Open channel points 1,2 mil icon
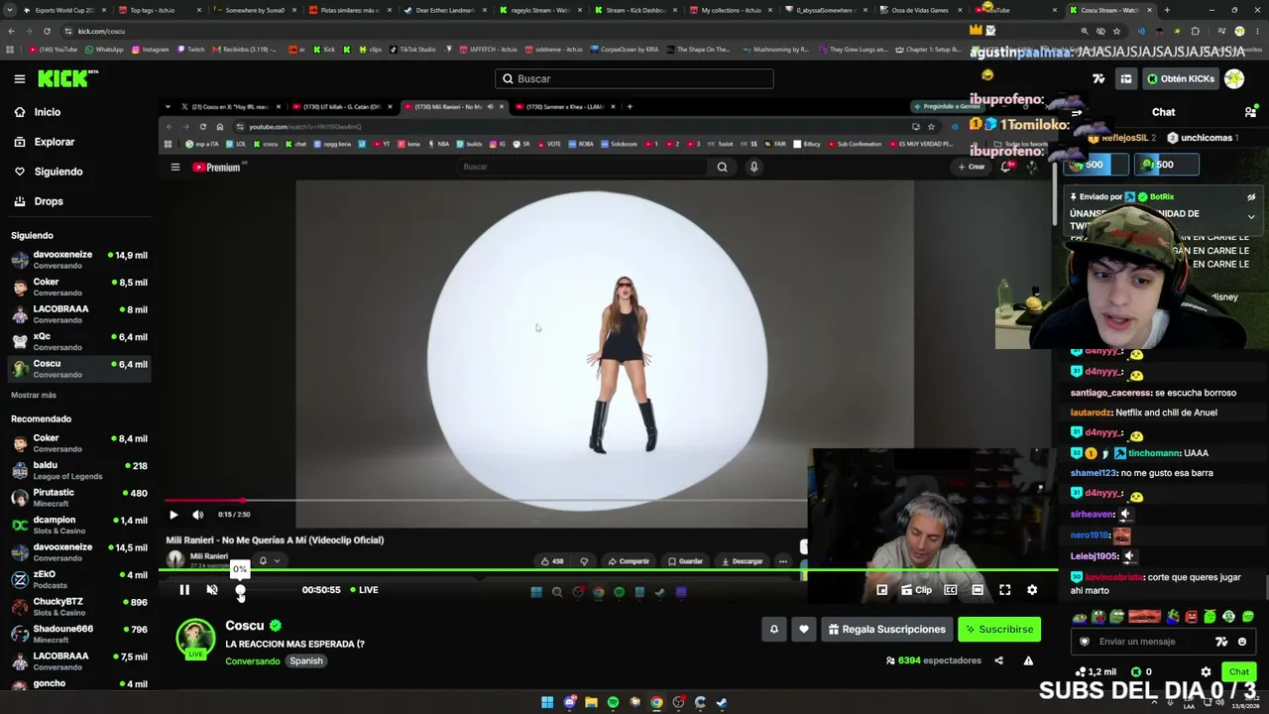Image resolution: width=1269 pixels, height=714 pixels. tap(1096, 671)
